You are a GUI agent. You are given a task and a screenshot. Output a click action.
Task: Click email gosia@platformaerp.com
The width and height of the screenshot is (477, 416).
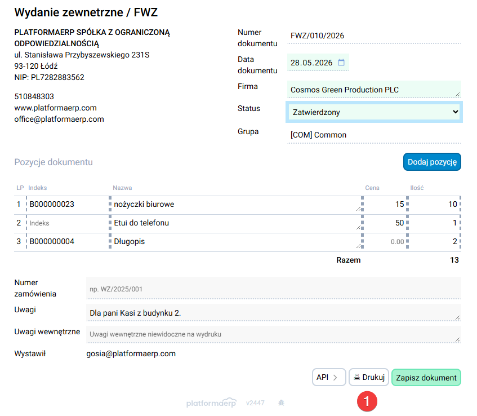point(131,353)
